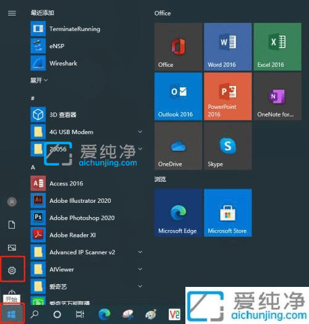Open the Office tile
309x324 pixels.
(178, 47)
